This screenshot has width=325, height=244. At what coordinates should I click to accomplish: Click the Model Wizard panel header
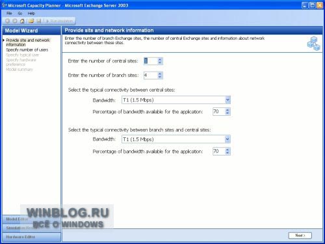[x=32, y=31]
